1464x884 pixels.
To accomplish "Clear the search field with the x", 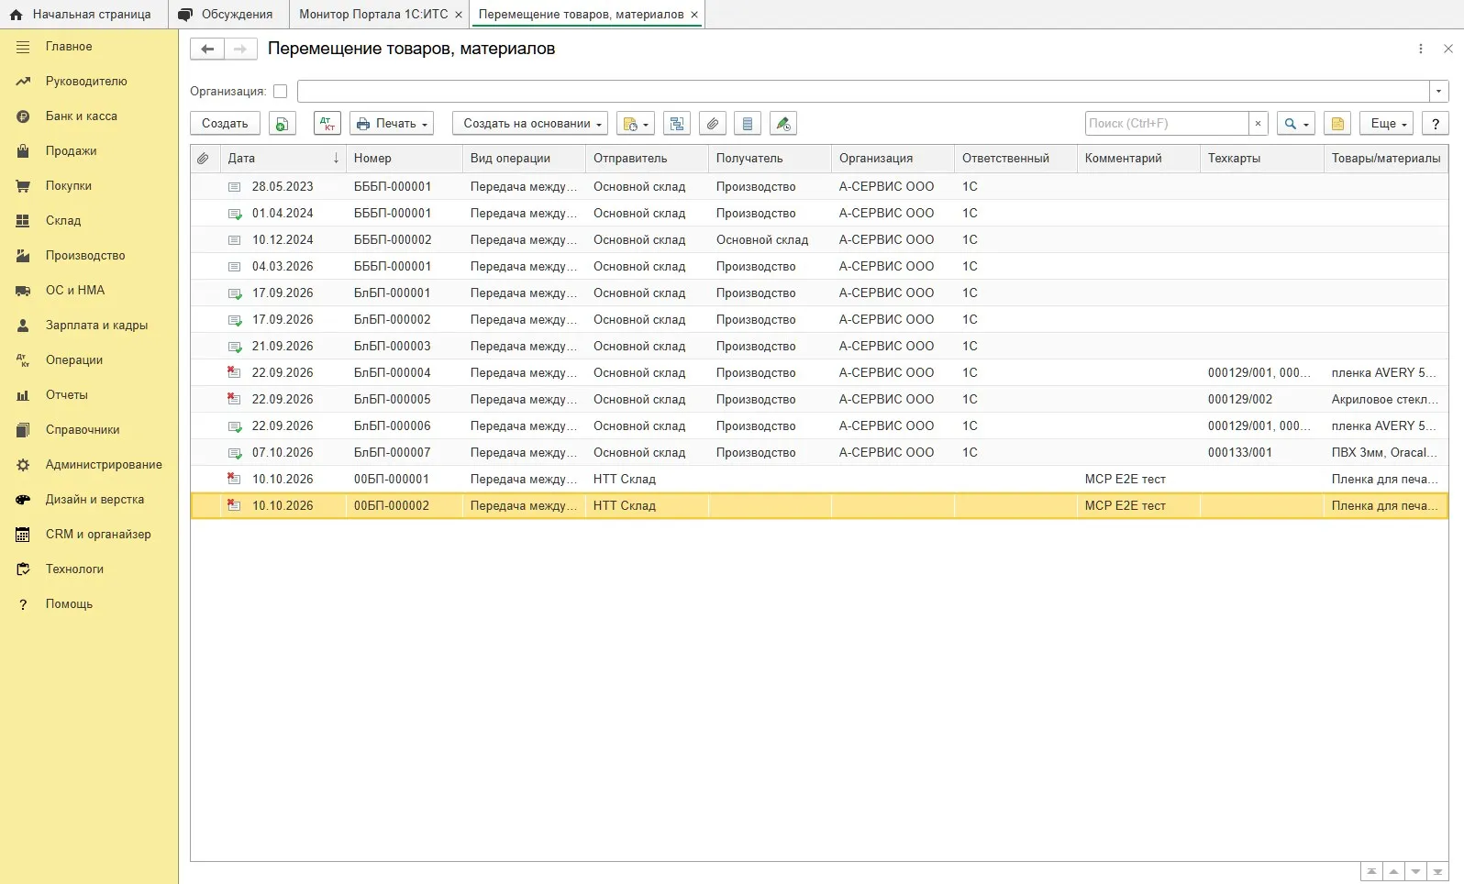I will pyautogui.click(x=1259, y=124).
